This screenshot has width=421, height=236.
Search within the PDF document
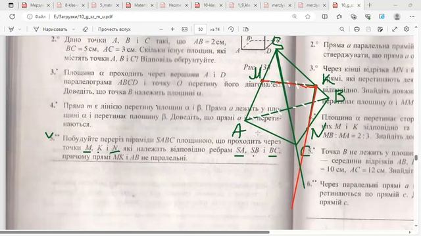click(342, 29)
